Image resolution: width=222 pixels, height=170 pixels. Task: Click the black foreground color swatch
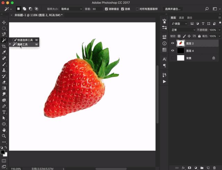(3, 152)
